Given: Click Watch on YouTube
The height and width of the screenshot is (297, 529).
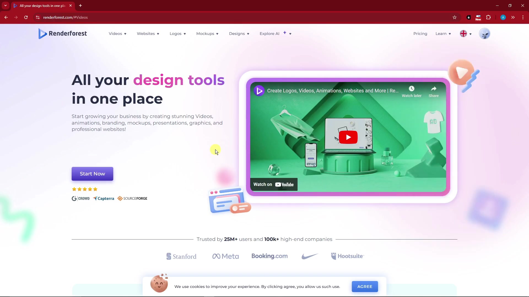Looking at the screenshot, I should tap(274, 185).
